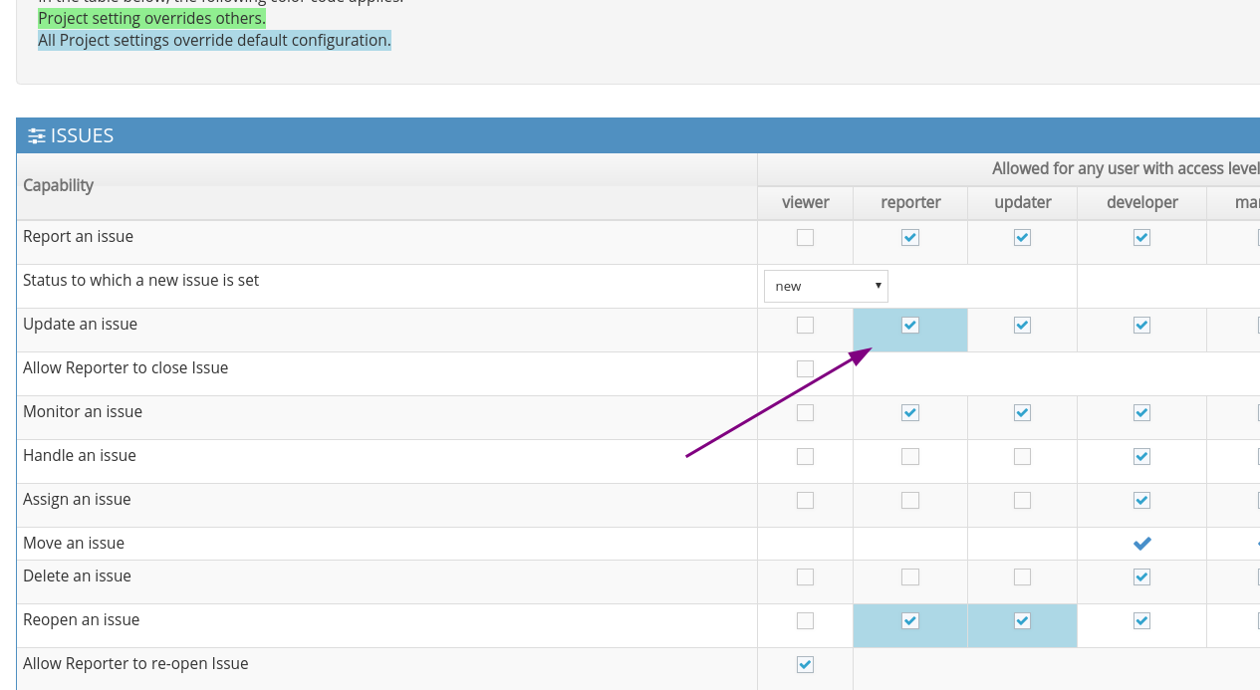The image size is (1260, 690).
Task: Toggle Update an issue for updater
Action: point(1022,326)
